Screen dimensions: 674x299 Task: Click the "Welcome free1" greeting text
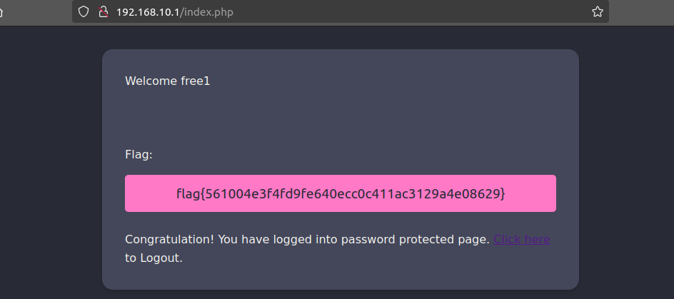[x=168, y=81]
